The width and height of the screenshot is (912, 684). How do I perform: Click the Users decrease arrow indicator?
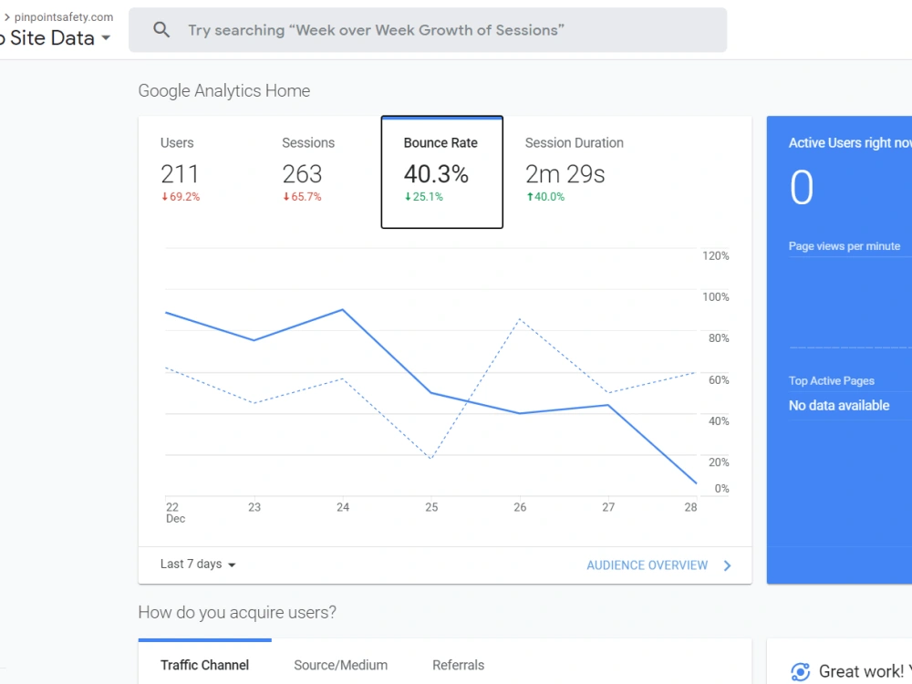(x=164, y=197)
